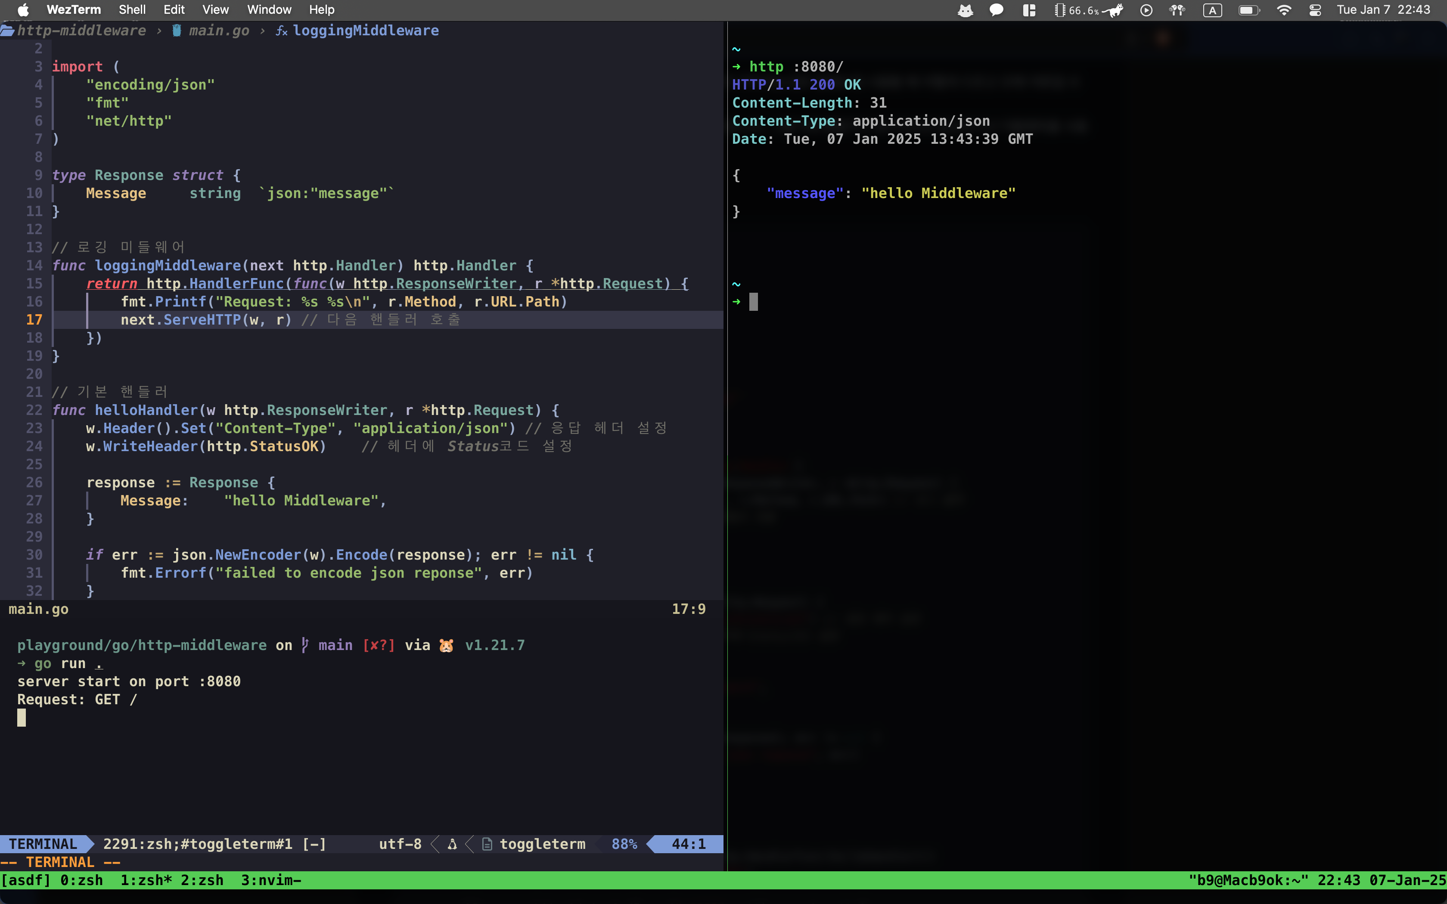Click the json.NewEncoder(w).Encode line
This screenshot has height=904, width=1447.
[x=340, y=555]
